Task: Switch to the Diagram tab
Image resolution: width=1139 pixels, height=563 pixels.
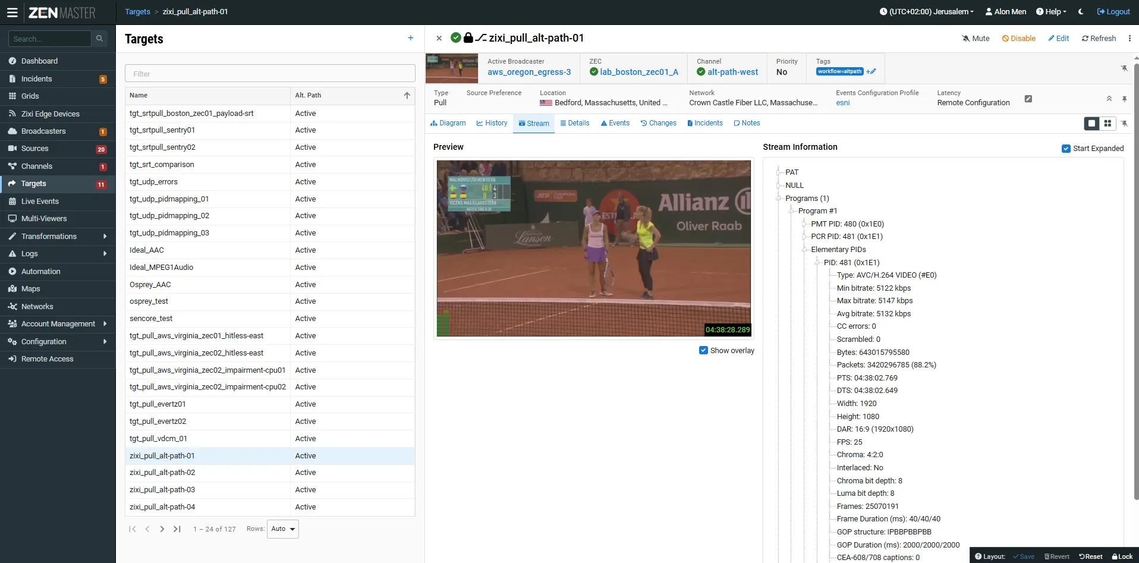Action: click(448, 123)
